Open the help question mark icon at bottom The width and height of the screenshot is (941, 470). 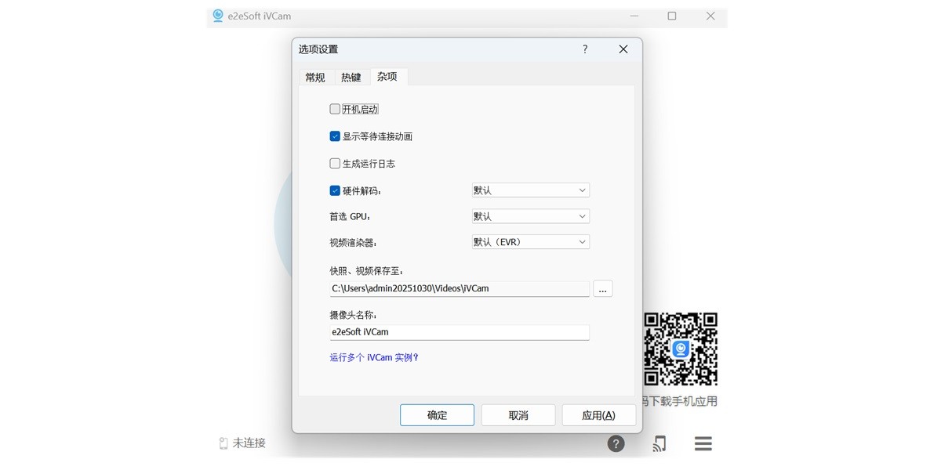(616, 443)
